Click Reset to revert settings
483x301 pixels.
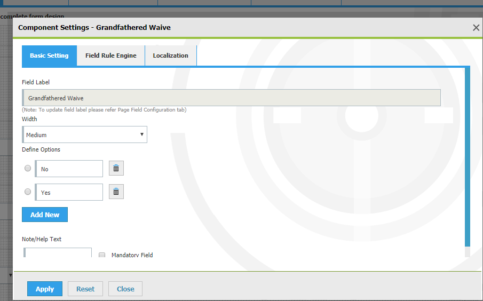click(x=85, y=289)
